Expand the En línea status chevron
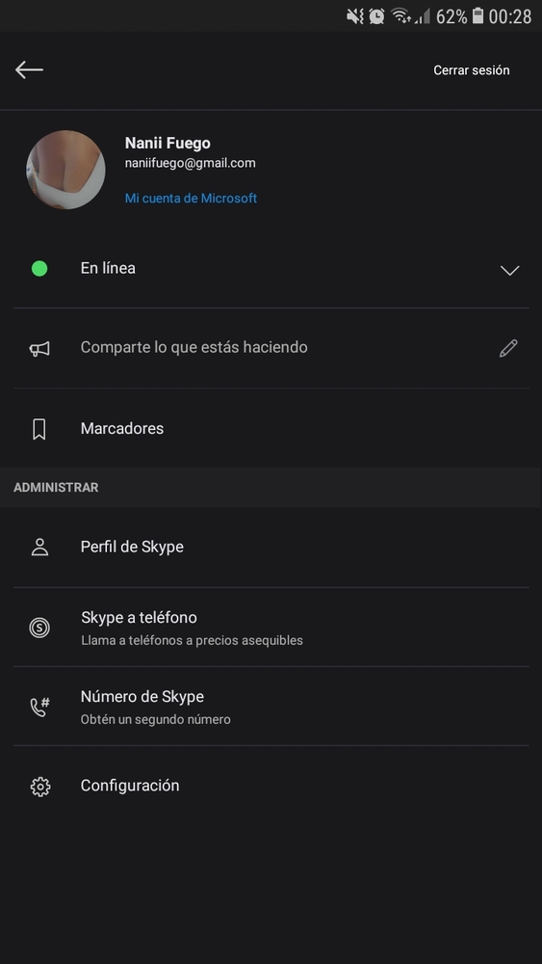 point(509,270)
